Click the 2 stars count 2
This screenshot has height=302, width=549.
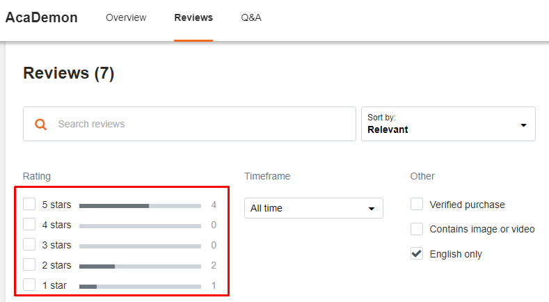click(x=214, y=266)
